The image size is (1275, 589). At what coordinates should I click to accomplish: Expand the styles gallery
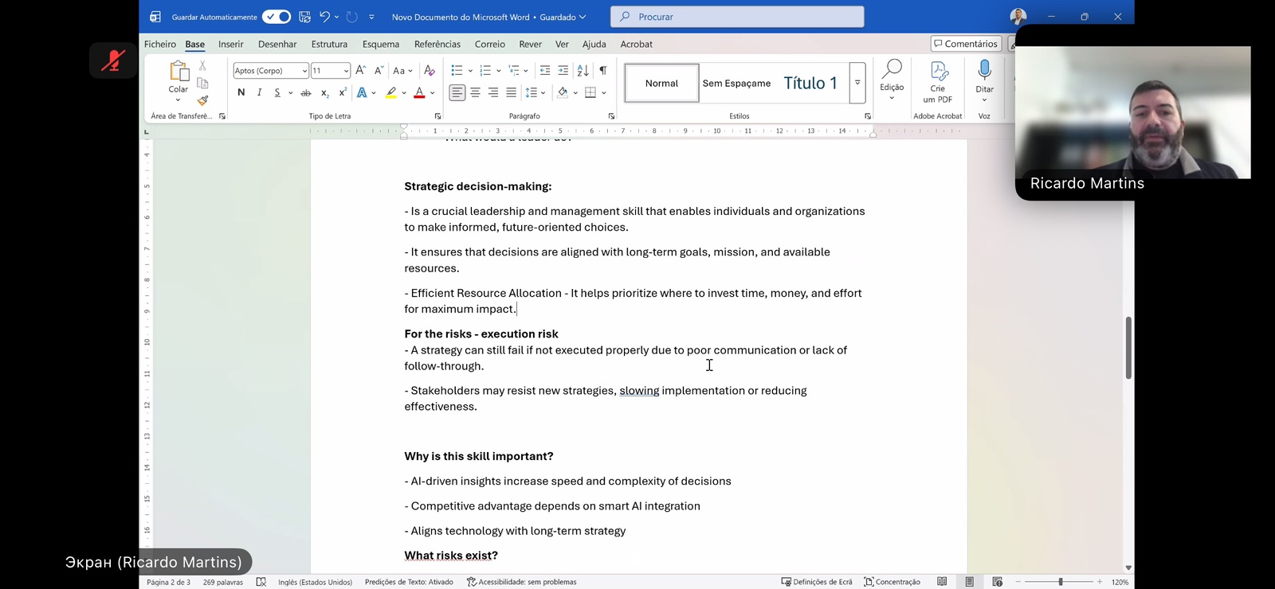[857, 83]
